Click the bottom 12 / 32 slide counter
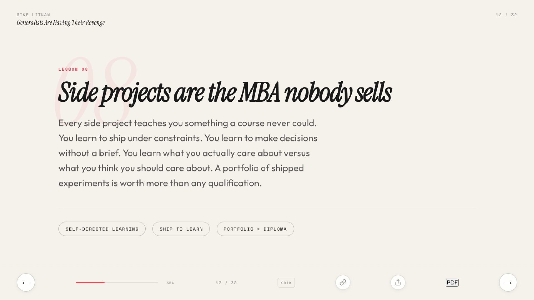Screen dimensions: 534x300 226,283
